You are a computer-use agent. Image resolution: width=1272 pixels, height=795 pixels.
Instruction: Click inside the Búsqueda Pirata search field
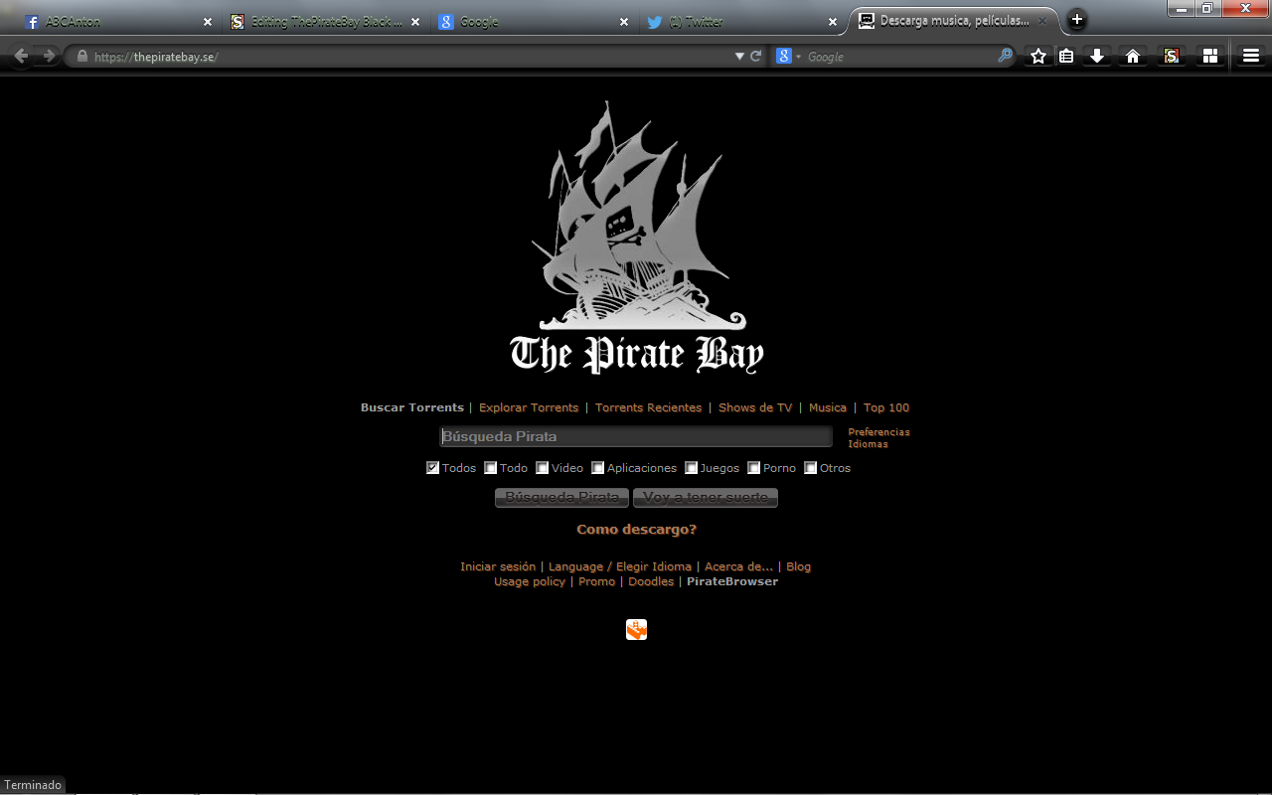click(x=636, y=436)
